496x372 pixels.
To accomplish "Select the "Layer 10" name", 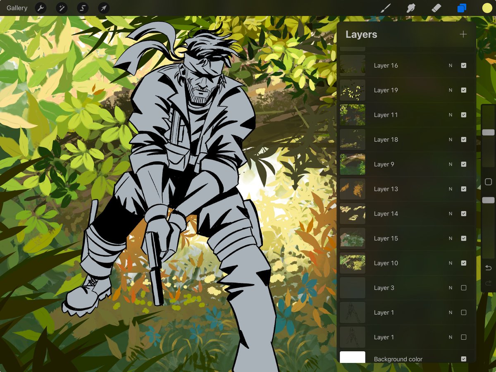I will 386,263.
